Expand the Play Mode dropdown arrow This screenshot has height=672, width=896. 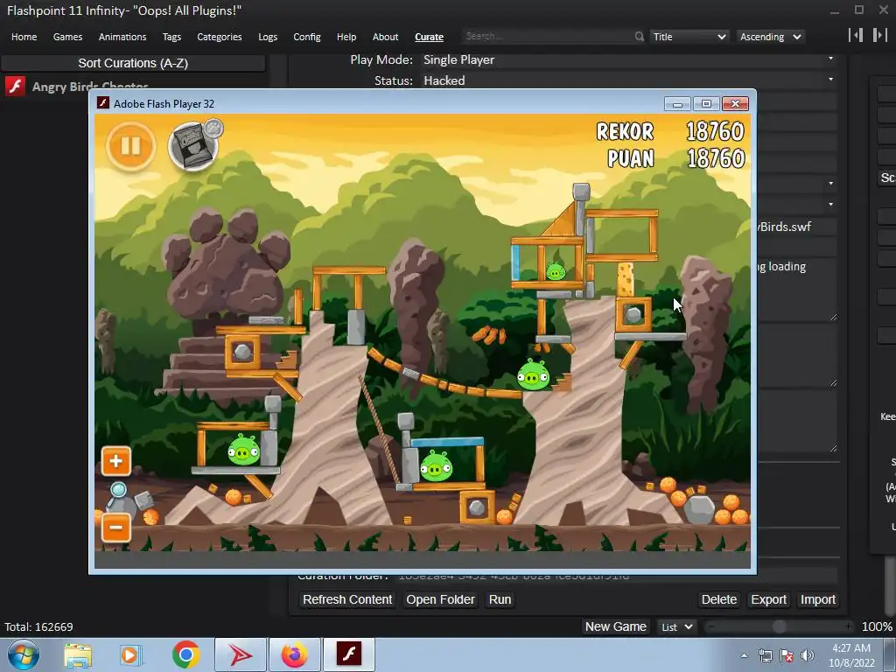[830, 59]
